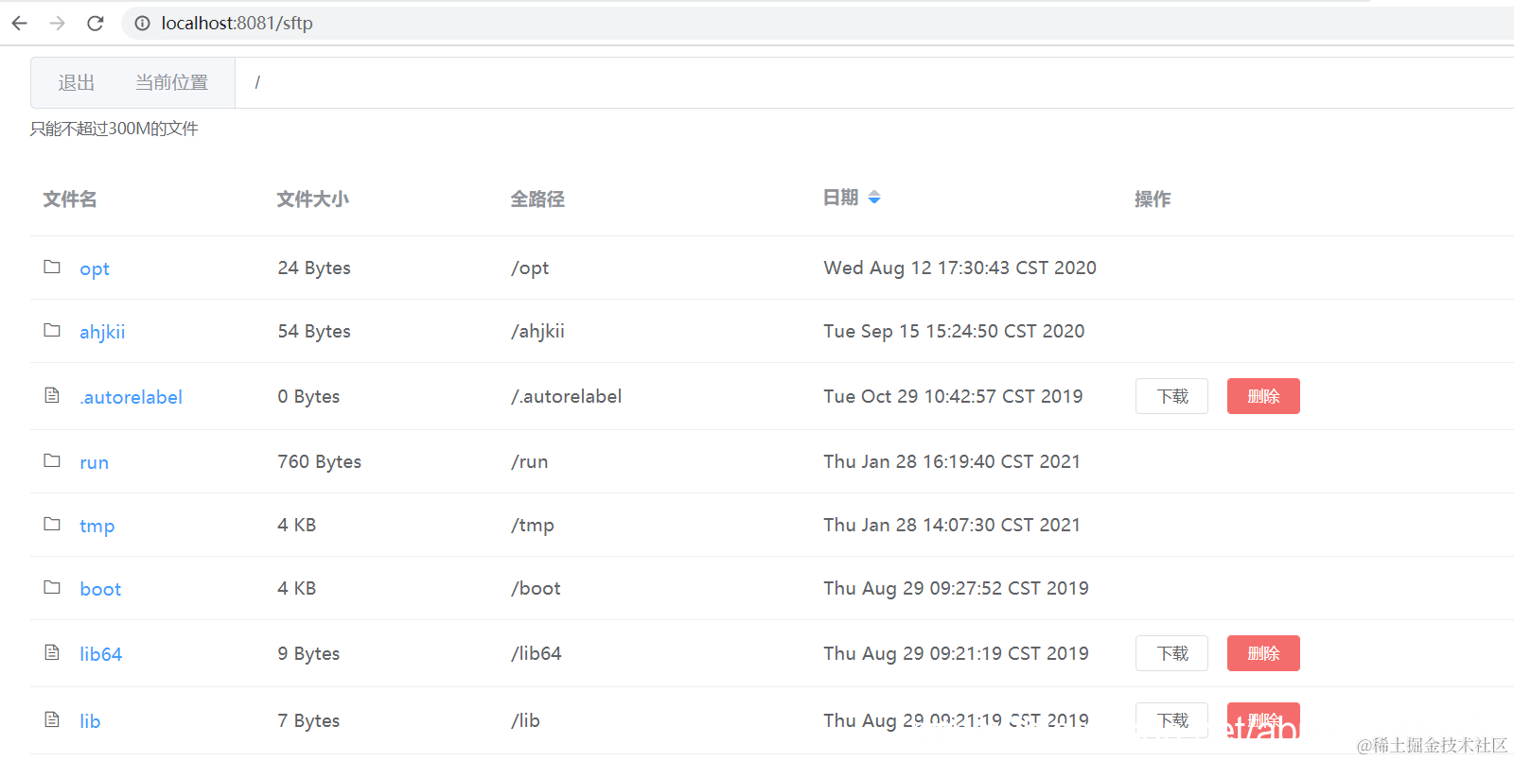This screenshot has width=1514, height=761.
Task: Click the folder icon beside tmp
Action: click(52, 524)
